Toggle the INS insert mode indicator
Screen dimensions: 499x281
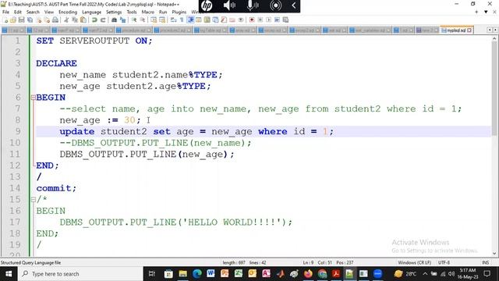point(485,262)
